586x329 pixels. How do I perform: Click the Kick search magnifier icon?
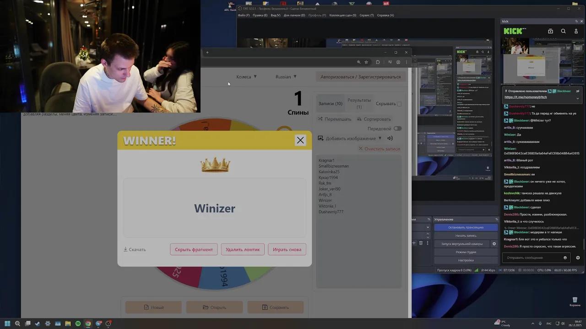[563, 31]
